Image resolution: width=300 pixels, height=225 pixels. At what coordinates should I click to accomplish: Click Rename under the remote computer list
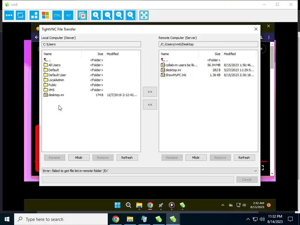(x=172, y=158)
